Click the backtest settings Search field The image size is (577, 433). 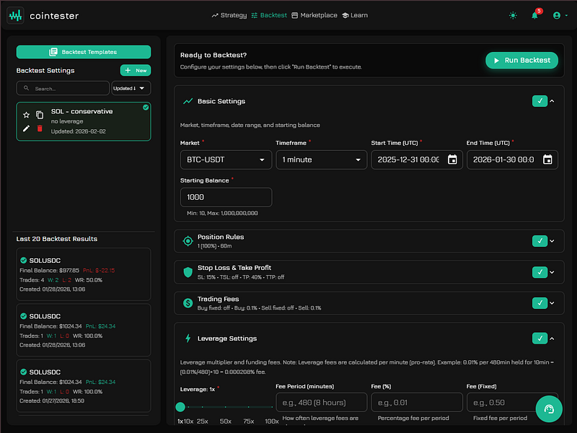coord(63,88)
